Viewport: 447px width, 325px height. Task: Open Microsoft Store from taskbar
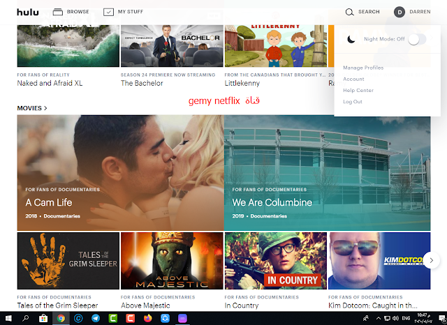(x=43, y=318)
